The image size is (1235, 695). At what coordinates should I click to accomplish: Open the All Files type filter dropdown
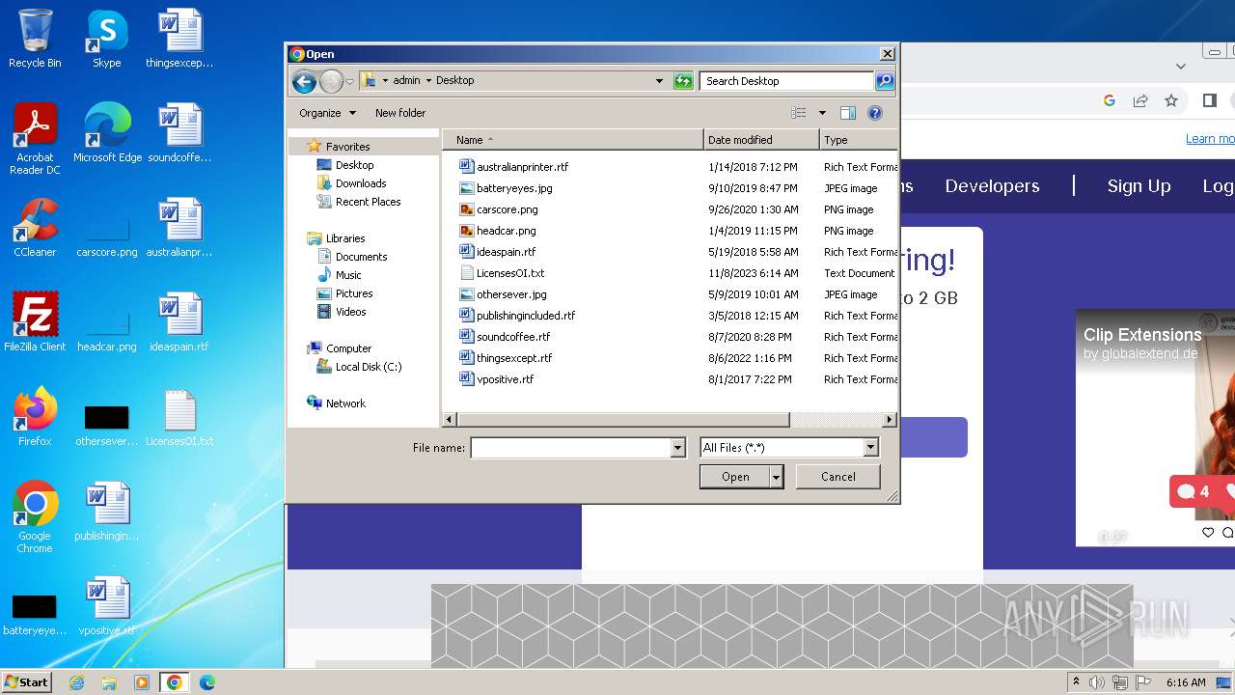[870, 448]
